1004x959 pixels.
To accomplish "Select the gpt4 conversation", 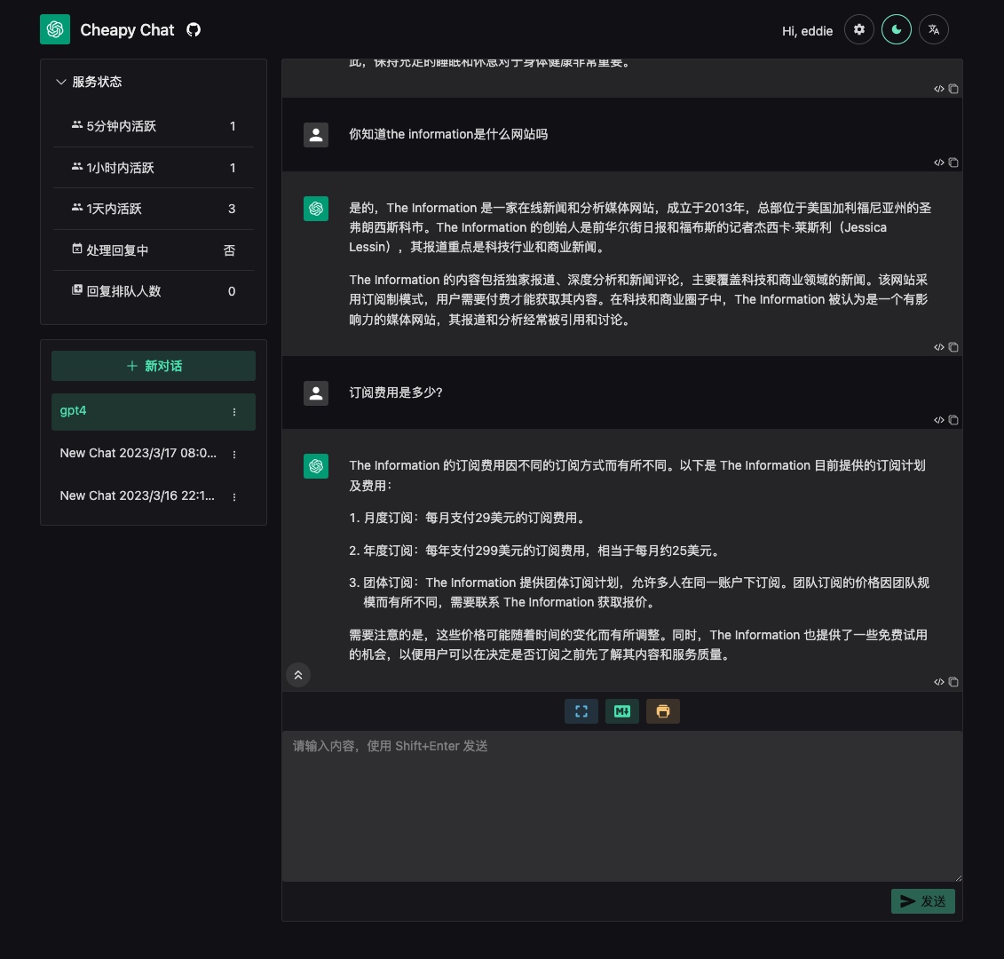I will click(x=154, y=411).
